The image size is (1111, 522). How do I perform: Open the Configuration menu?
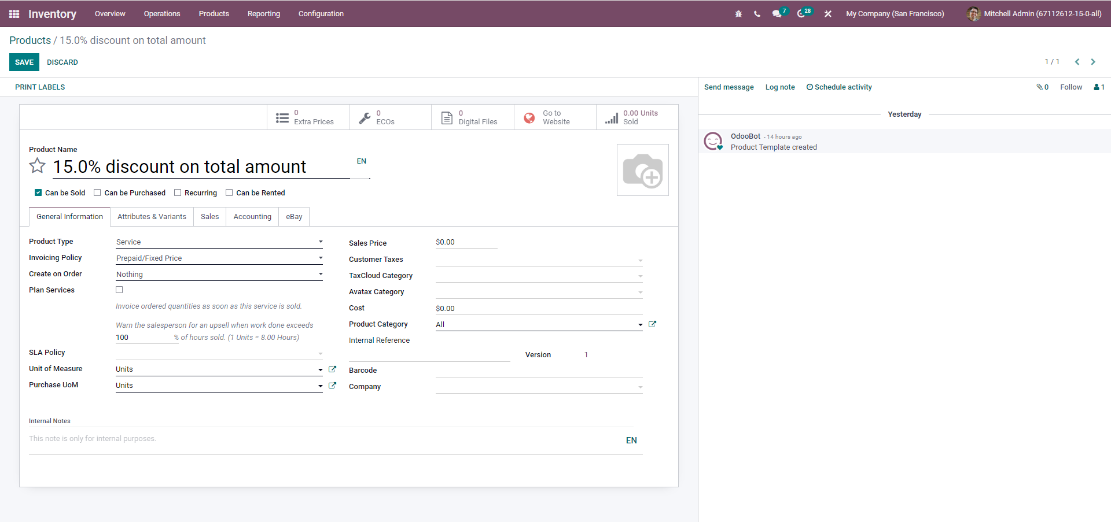[x=321, y=14]
